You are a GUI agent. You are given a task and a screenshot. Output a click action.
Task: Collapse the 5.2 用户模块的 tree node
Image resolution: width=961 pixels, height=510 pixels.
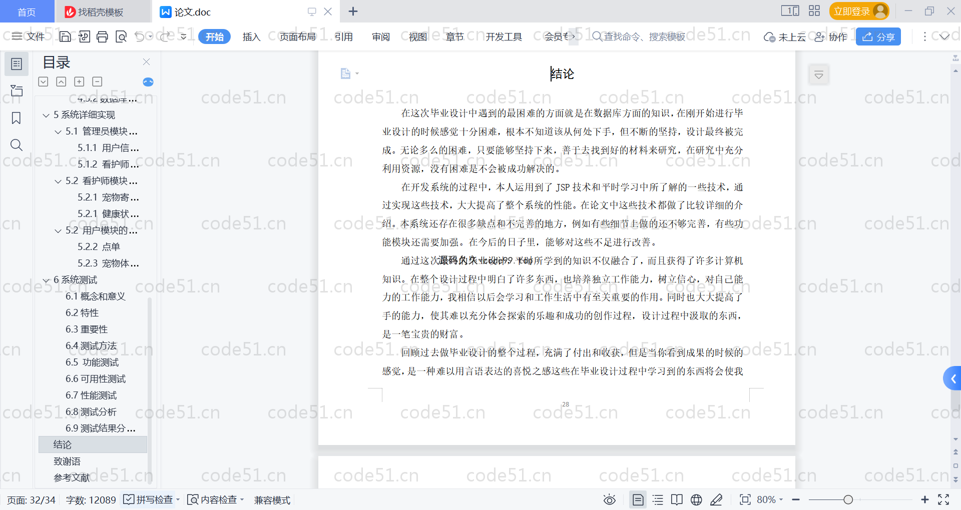(x=58, y=231)
